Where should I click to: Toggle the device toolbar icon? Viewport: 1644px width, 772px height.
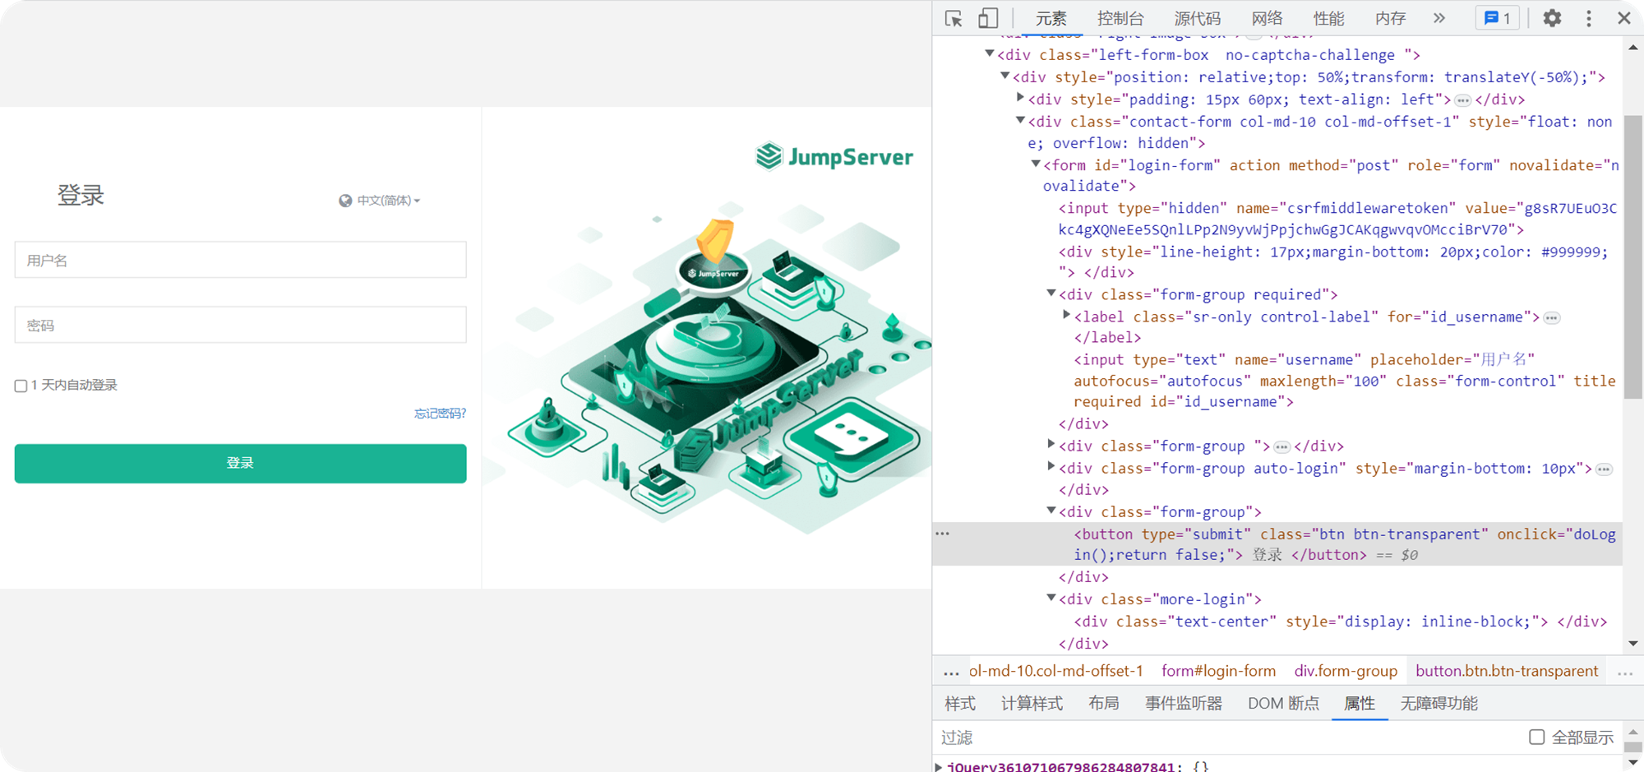(988, 18)
